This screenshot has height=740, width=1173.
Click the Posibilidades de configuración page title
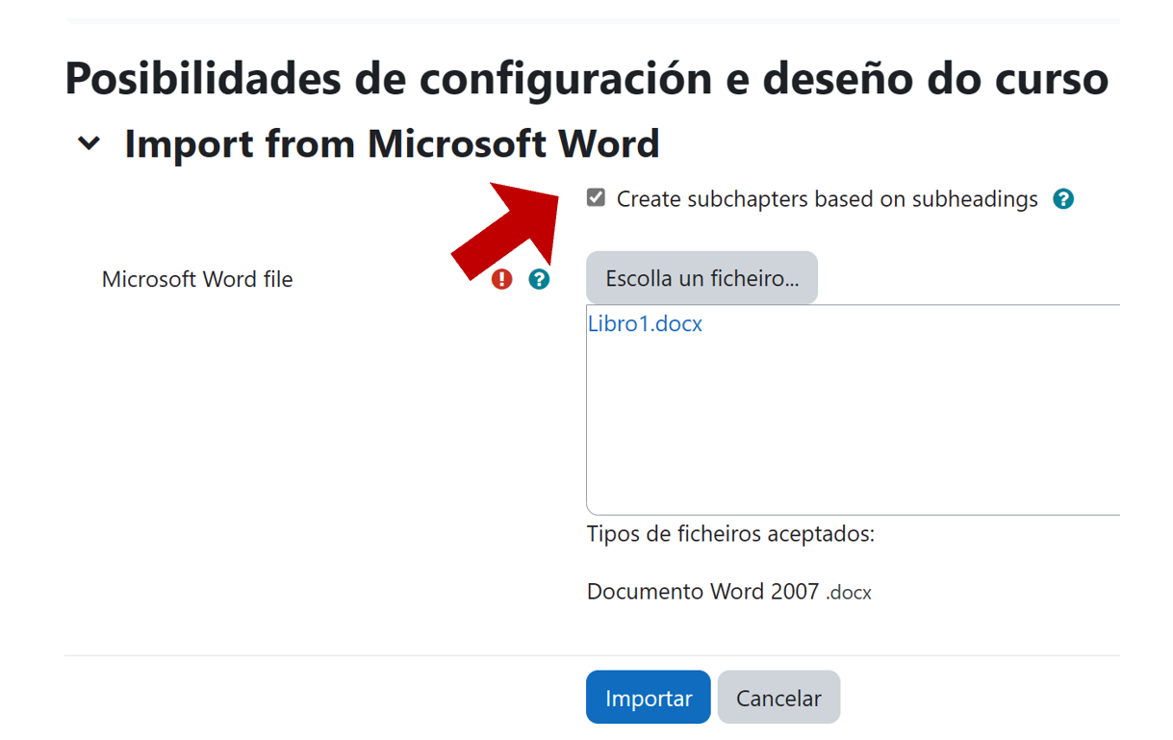coord(586,78)
